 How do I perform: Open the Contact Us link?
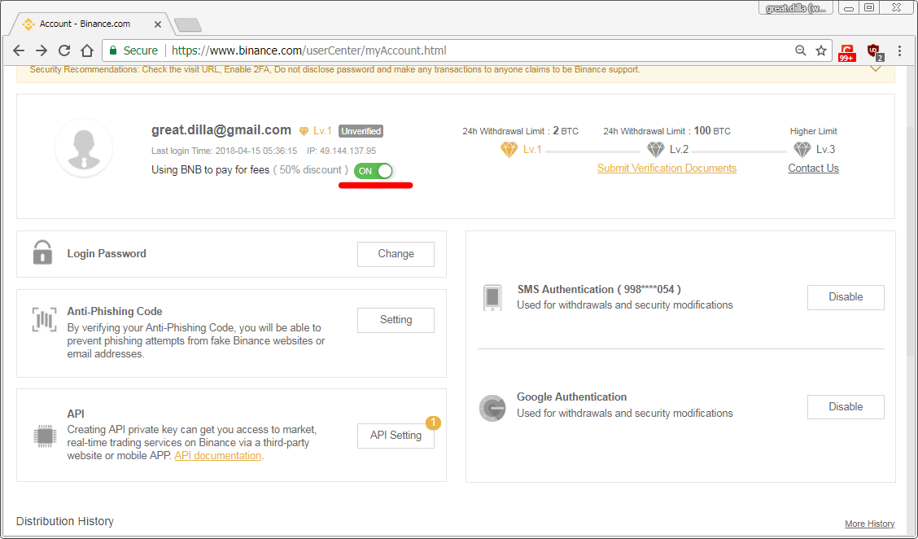click(813, 169)
